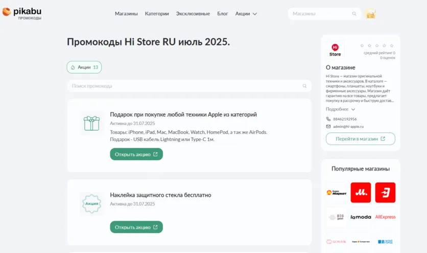Image resolution: width=427 pixels, height=253 pixels.
Task: Click Перейти в магазин button
Action: [x=360, y=139]
